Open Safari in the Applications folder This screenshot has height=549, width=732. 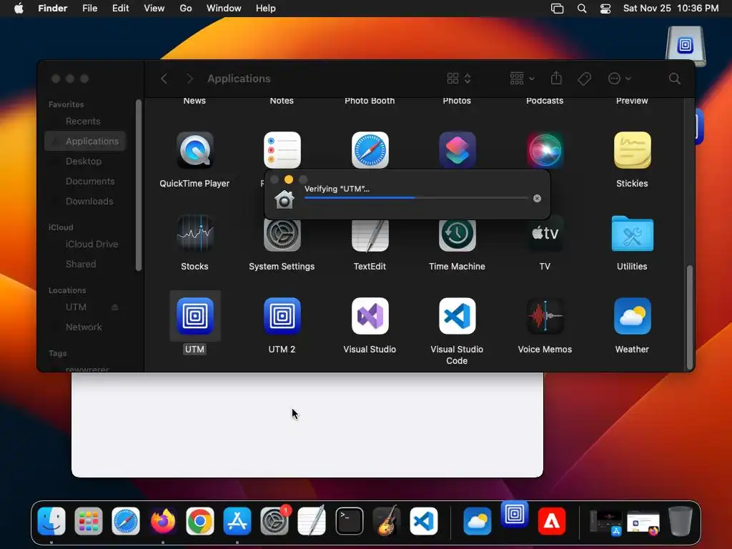[370, 150]
